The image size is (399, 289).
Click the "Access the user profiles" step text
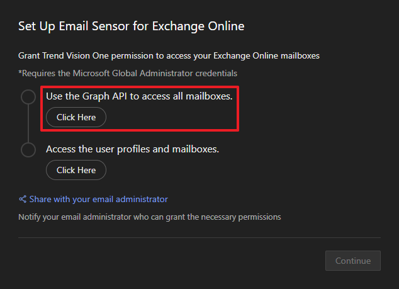click(132, 149)
